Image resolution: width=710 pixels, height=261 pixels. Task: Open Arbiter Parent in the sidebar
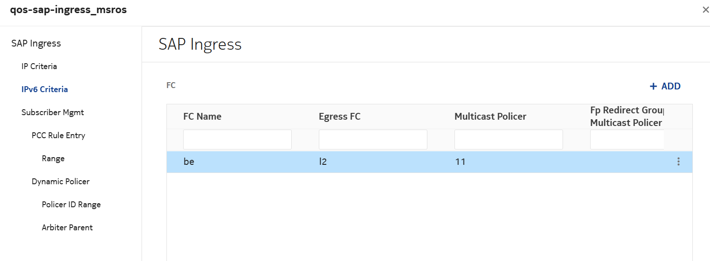[67, 228]
